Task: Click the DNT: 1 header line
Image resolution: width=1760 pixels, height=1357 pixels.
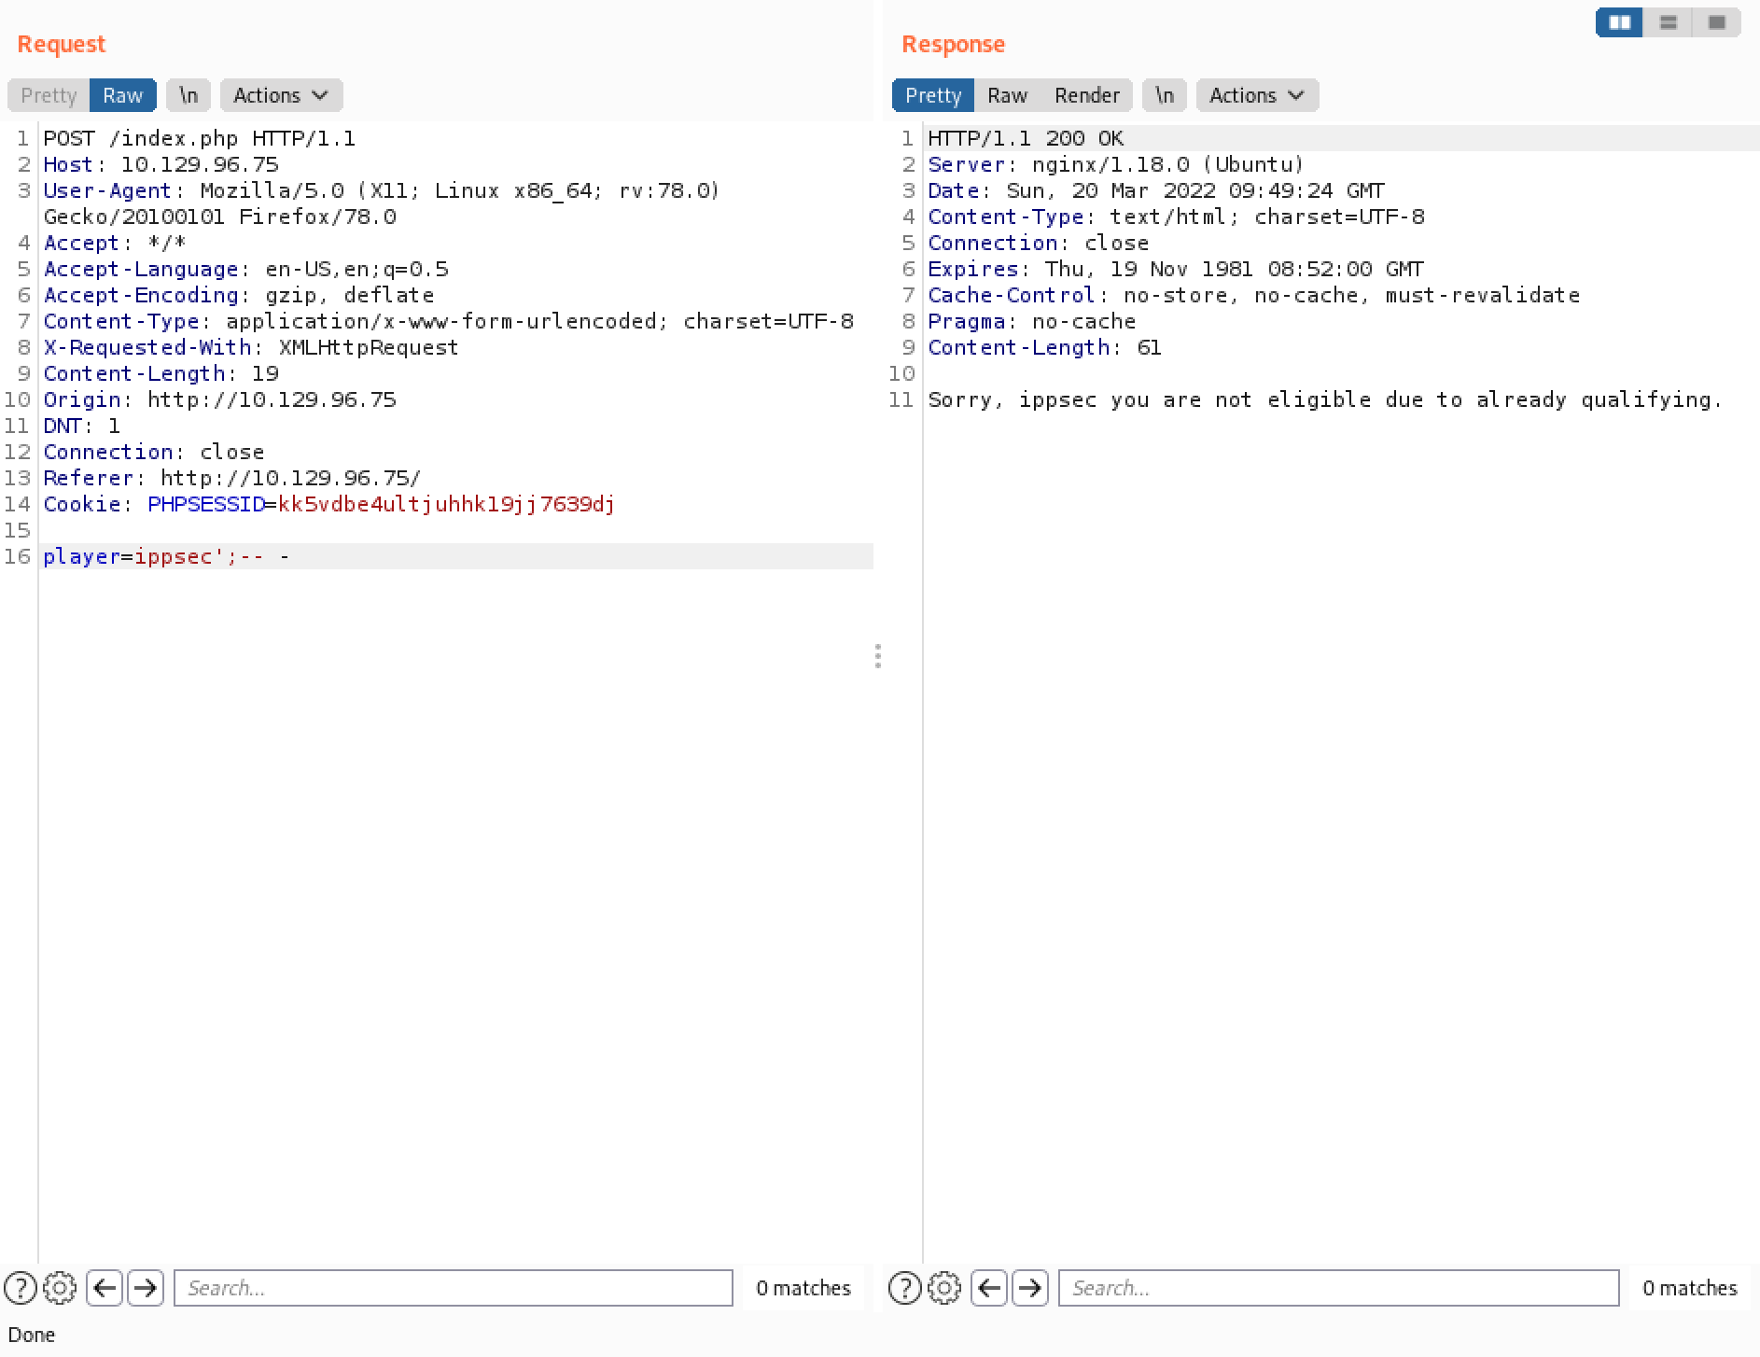Action: (x=81, y=426)
